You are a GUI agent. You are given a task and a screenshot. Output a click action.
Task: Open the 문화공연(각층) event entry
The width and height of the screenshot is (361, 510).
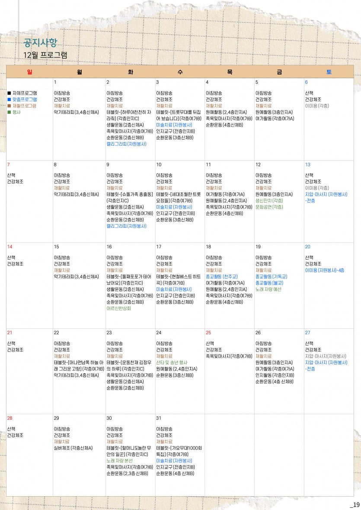click(269, 207)
